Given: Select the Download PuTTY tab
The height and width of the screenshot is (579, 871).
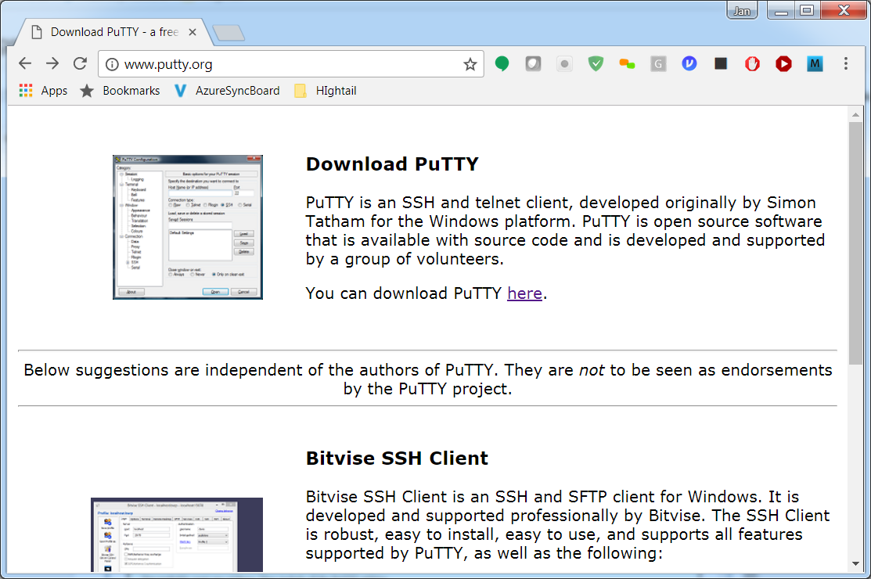Looking at the screenshot, I should click(x=114, y=32).
